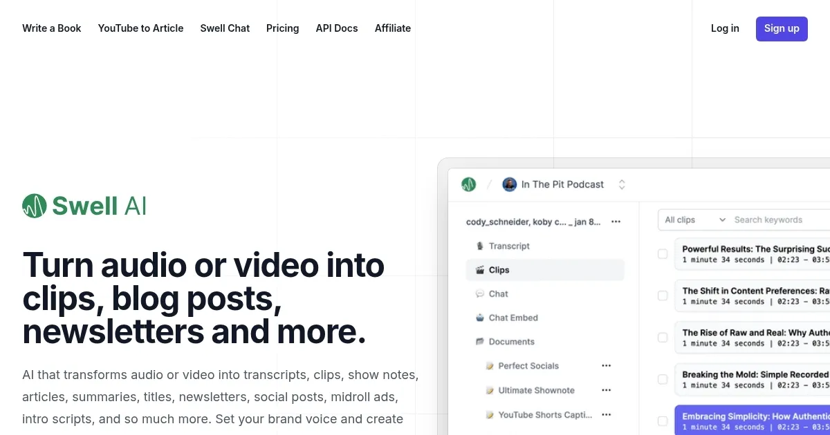
Task: Check the box for the Powerful Results clip
Action: [x=663, y=254]
